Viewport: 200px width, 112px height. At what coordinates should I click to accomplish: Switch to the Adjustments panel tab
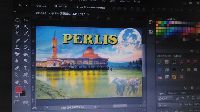(x=164, y=56)
